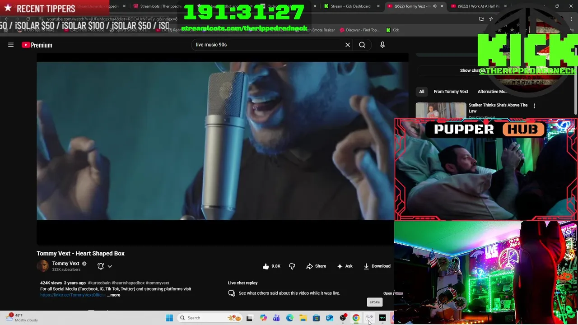Open Windows Start menu

[x=169, y=318]
